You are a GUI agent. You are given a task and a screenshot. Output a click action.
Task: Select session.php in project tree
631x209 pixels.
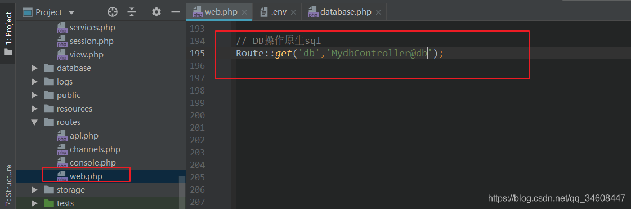(91, 41)
